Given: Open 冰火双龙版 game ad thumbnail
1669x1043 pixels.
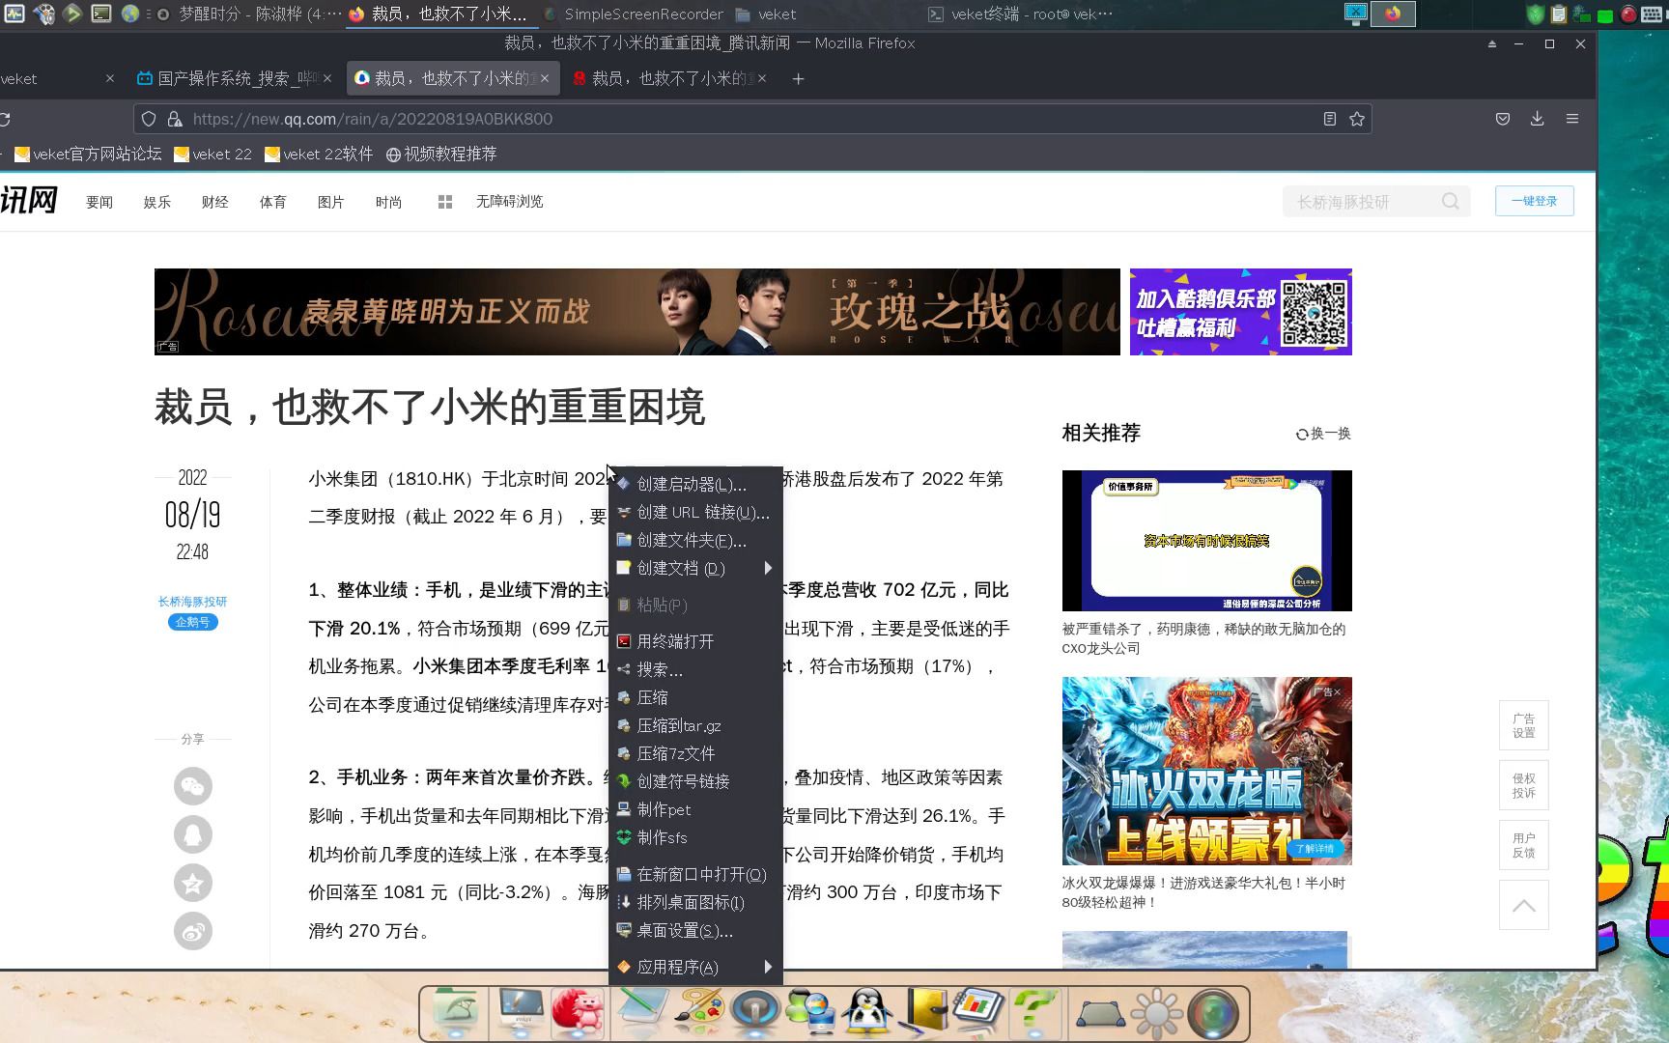Looking at the screenshot, I should click(1207, 771).
